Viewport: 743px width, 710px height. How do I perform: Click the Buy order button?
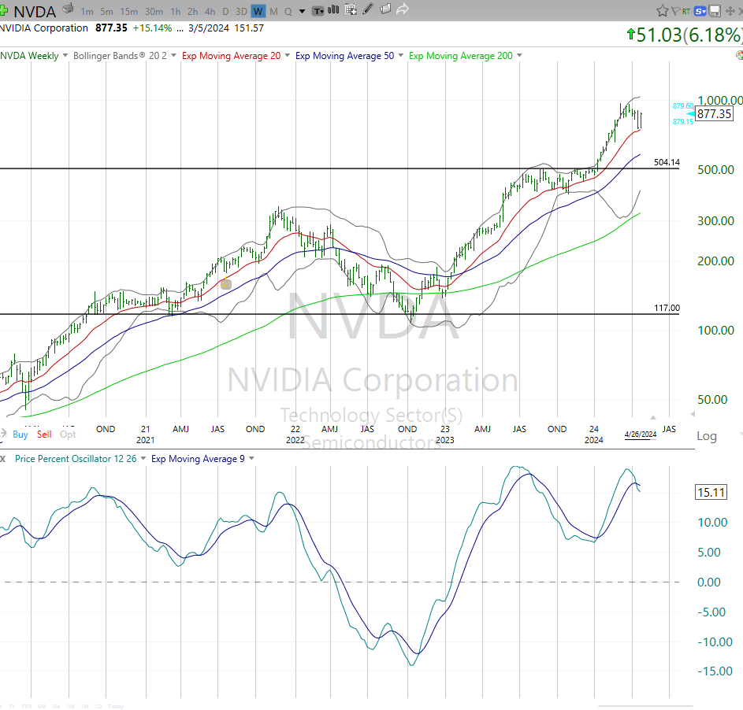[x=20, y=434]
